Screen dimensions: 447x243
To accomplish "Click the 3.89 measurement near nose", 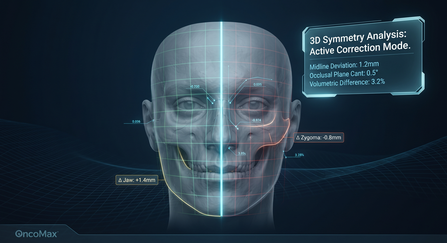I will (x=242, y=153).
